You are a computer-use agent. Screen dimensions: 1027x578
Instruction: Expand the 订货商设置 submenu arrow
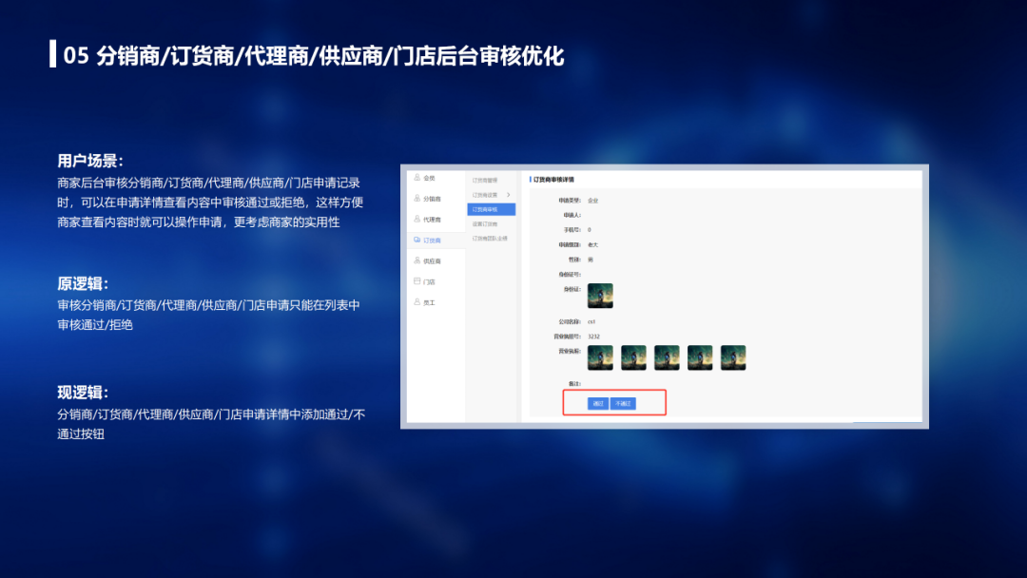pos(509,195)
